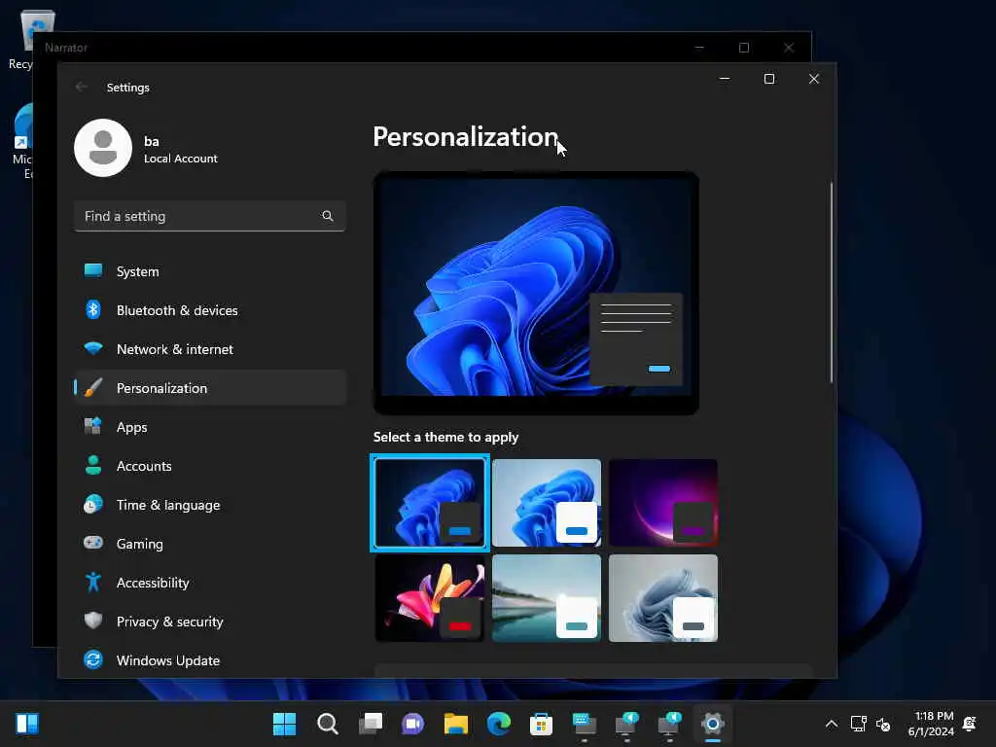
Task: Close the Settings window
Action: 814,79
